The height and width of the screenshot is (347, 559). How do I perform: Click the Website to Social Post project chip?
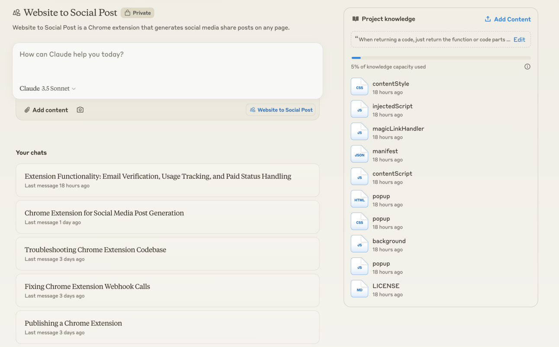pos(281,110)
